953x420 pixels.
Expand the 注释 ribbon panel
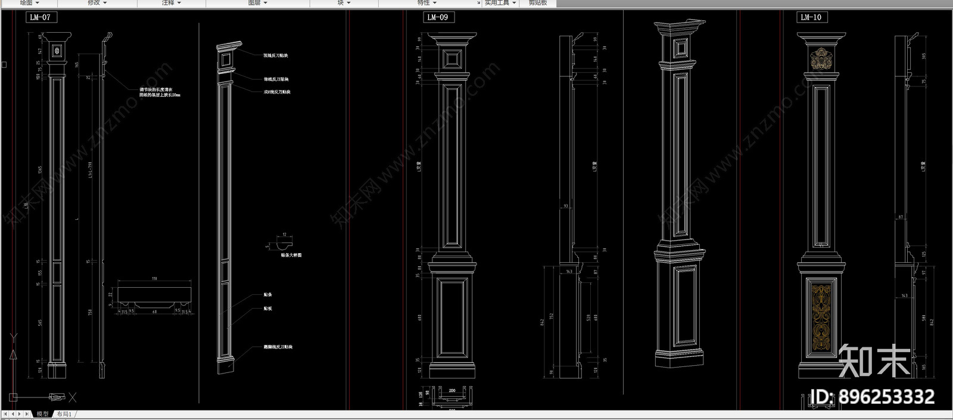pyautogui.click(x=172, y=3)
